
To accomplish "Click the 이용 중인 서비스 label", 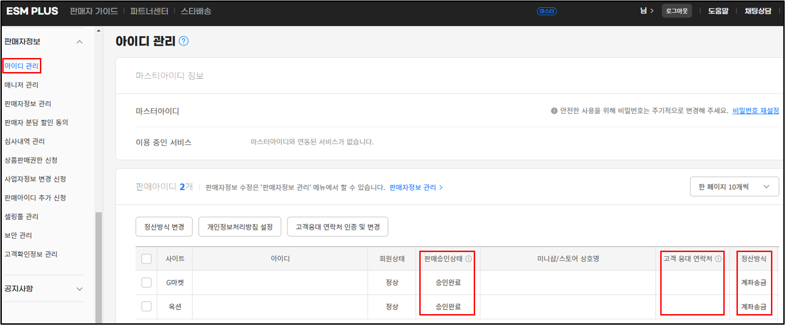I will pos(163,142).
